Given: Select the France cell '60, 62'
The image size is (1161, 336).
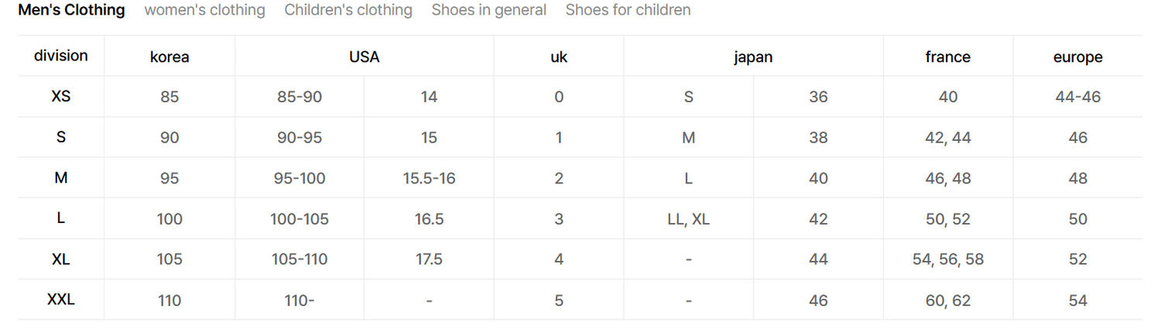Looking at the screenshot, I should pyautogui.click(x=947, y=300).
